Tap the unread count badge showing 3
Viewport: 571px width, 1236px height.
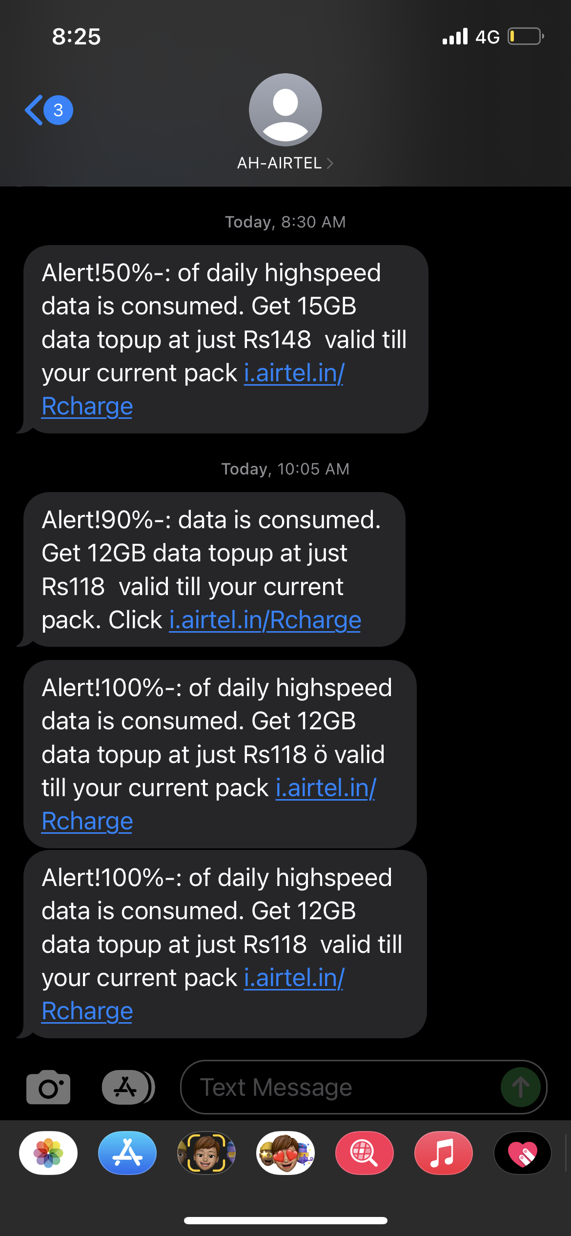pos(59,110)
